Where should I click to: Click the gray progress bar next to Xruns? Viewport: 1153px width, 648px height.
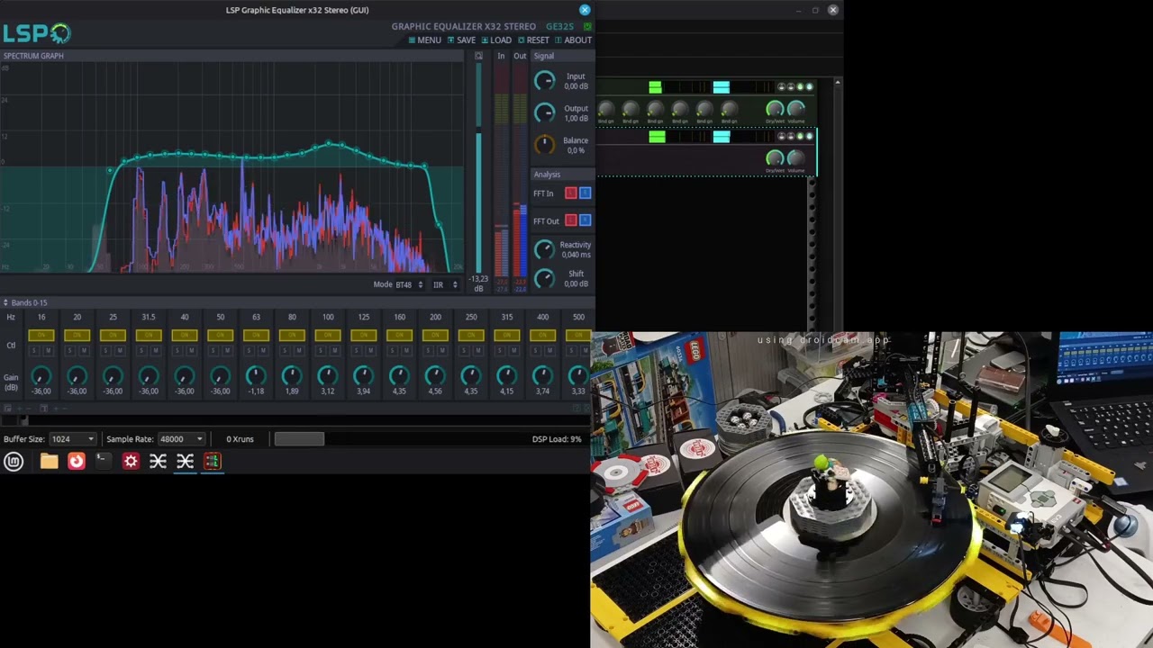(299, 439)
